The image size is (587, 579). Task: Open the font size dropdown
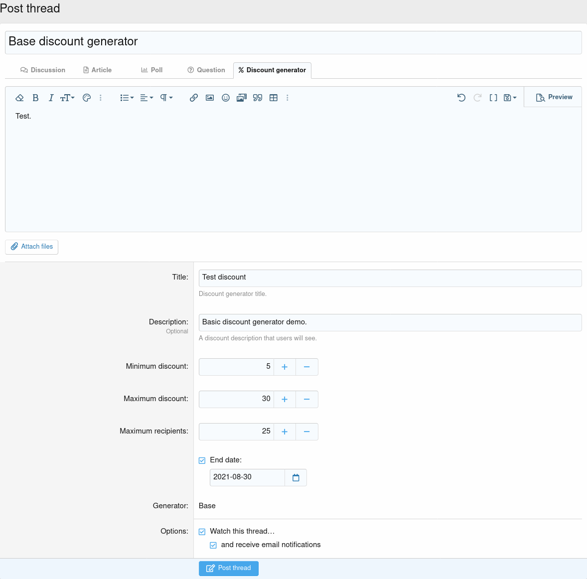click(67, 98)
